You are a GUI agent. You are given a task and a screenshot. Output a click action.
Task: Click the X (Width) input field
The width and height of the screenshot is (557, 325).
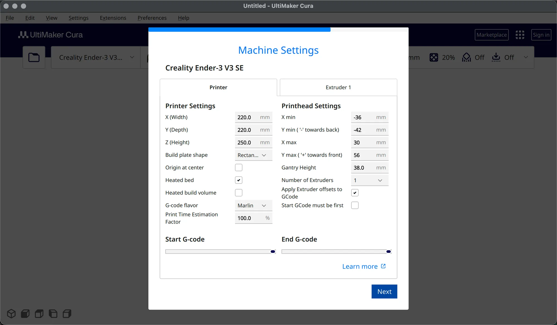[x=253, y=117]
